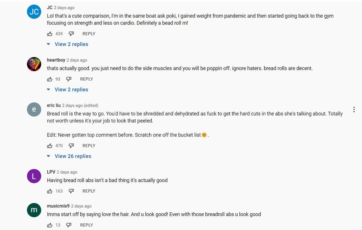362x230 pixels.
Task: Open musicmix9's channel avatar
Action: click(x=34, y=210)
